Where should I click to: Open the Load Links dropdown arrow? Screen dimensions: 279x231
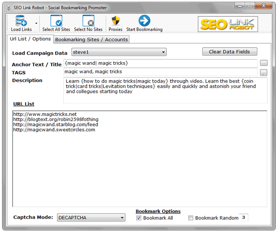point(36,23)
